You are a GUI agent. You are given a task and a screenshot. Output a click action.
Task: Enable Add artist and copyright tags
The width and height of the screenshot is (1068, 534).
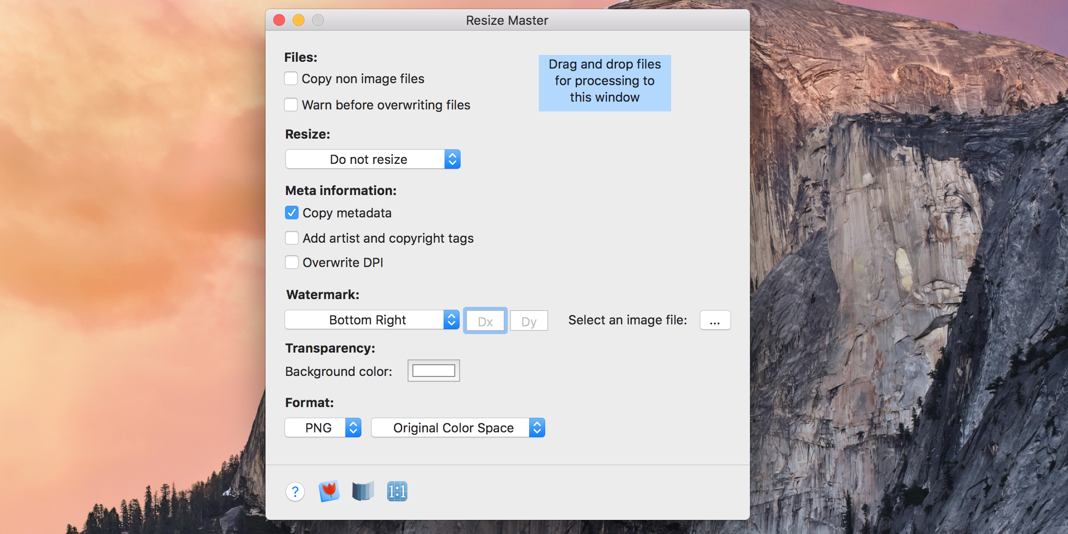pos(292,238)
